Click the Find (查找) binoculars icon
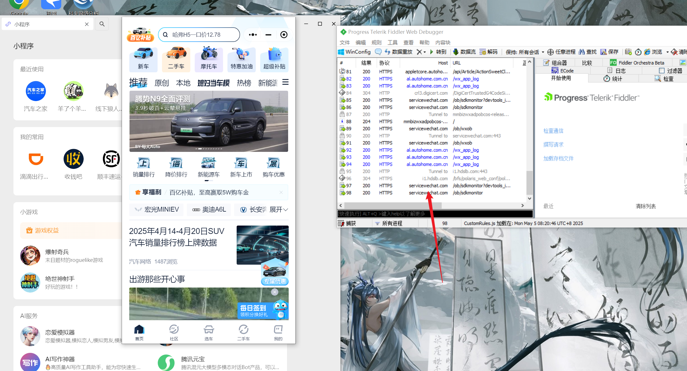687x371 pixels. coord(582,52)
